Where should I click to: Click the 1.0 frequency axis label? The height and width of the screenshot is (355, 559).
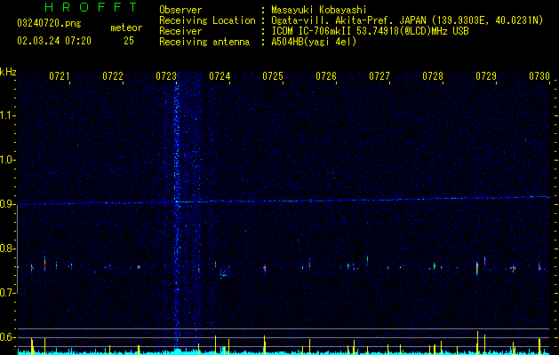pos(7,160)
